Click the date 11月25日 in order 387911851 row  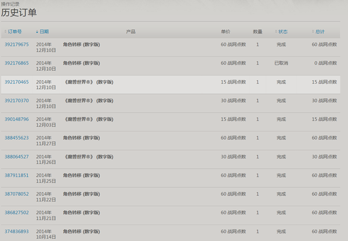[x=46, y=181]
